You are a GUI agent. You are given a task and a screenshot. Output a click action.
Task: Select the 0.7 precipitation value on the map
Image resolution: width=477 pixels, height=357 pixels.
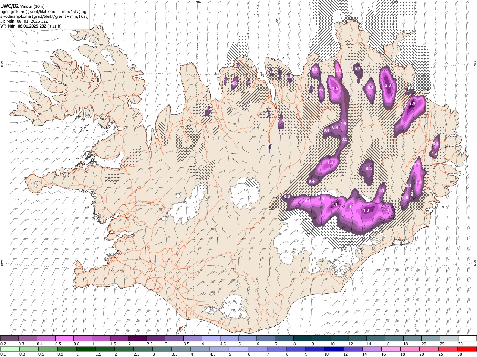[x=308, y=200]
